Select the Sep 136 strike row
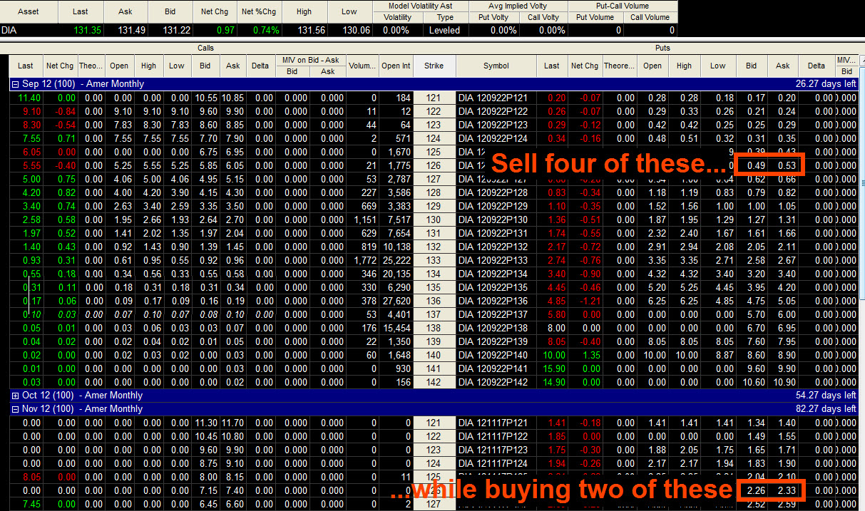This screenshot has height=511, width=865. [434, 301]
